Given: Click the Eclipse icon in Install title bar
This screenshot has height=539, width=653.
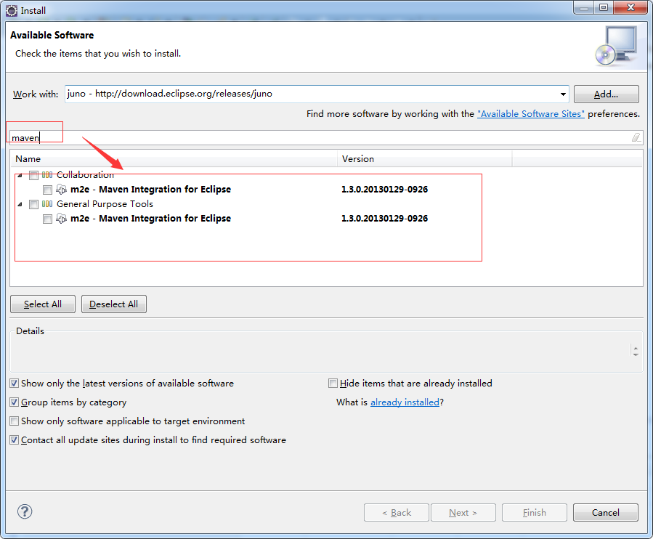Looking at the screenshot, I should click(x=12, y=10).
